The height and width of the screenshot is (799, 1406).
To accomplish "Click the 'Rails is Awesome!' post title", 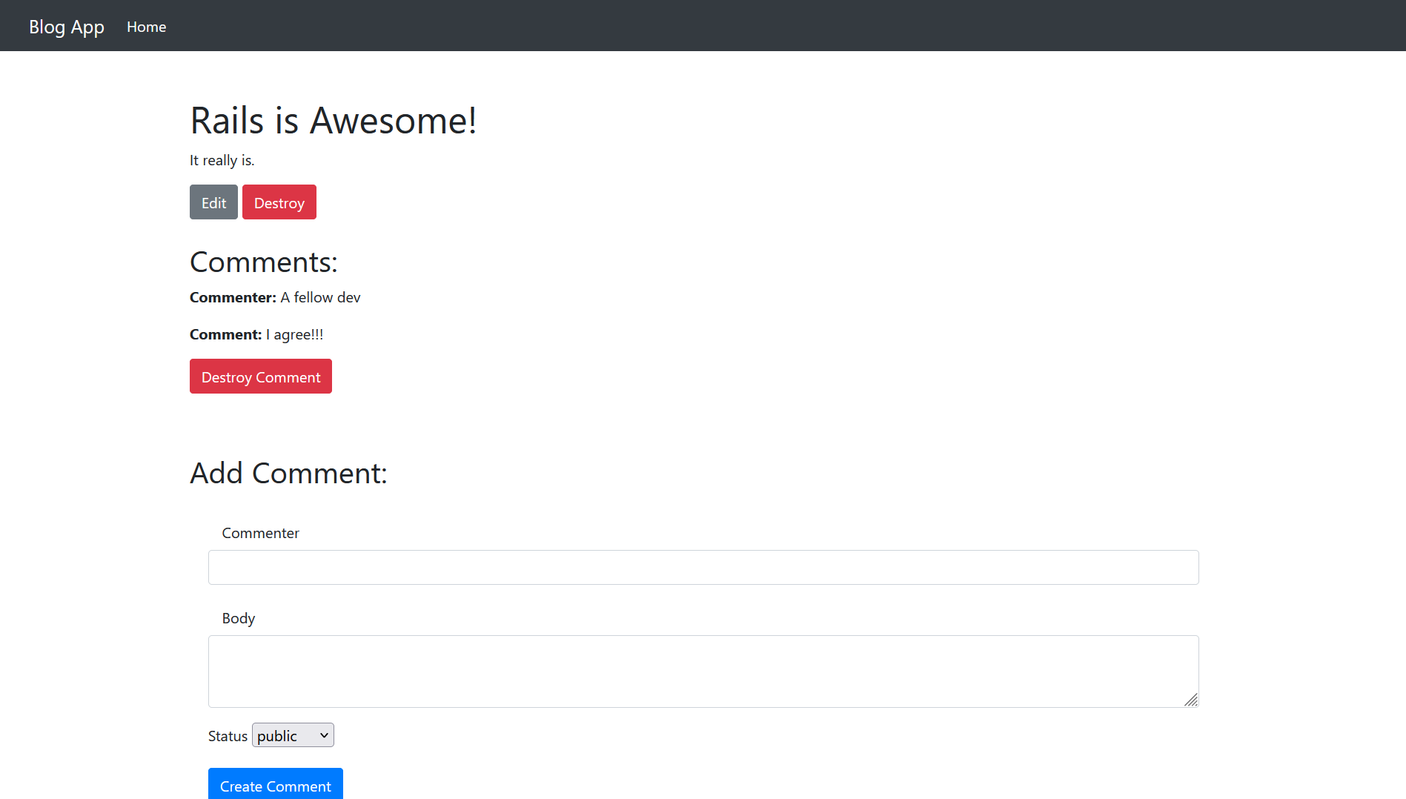I will tap(334, 120).
